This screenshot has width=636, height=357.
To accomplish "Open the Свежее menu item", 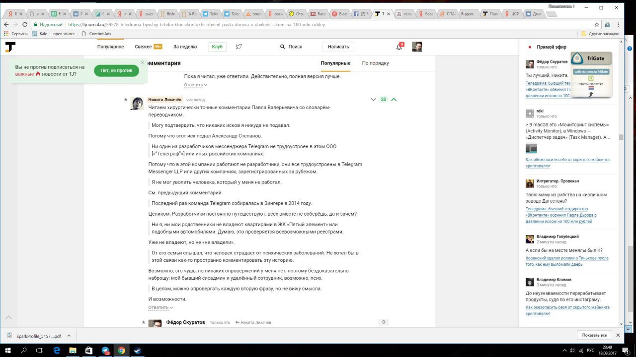I will 148,47.
